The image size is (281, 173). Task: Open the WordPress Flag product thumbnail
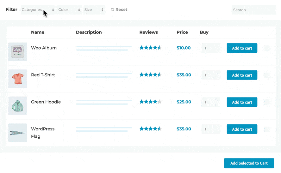(18, 133)
